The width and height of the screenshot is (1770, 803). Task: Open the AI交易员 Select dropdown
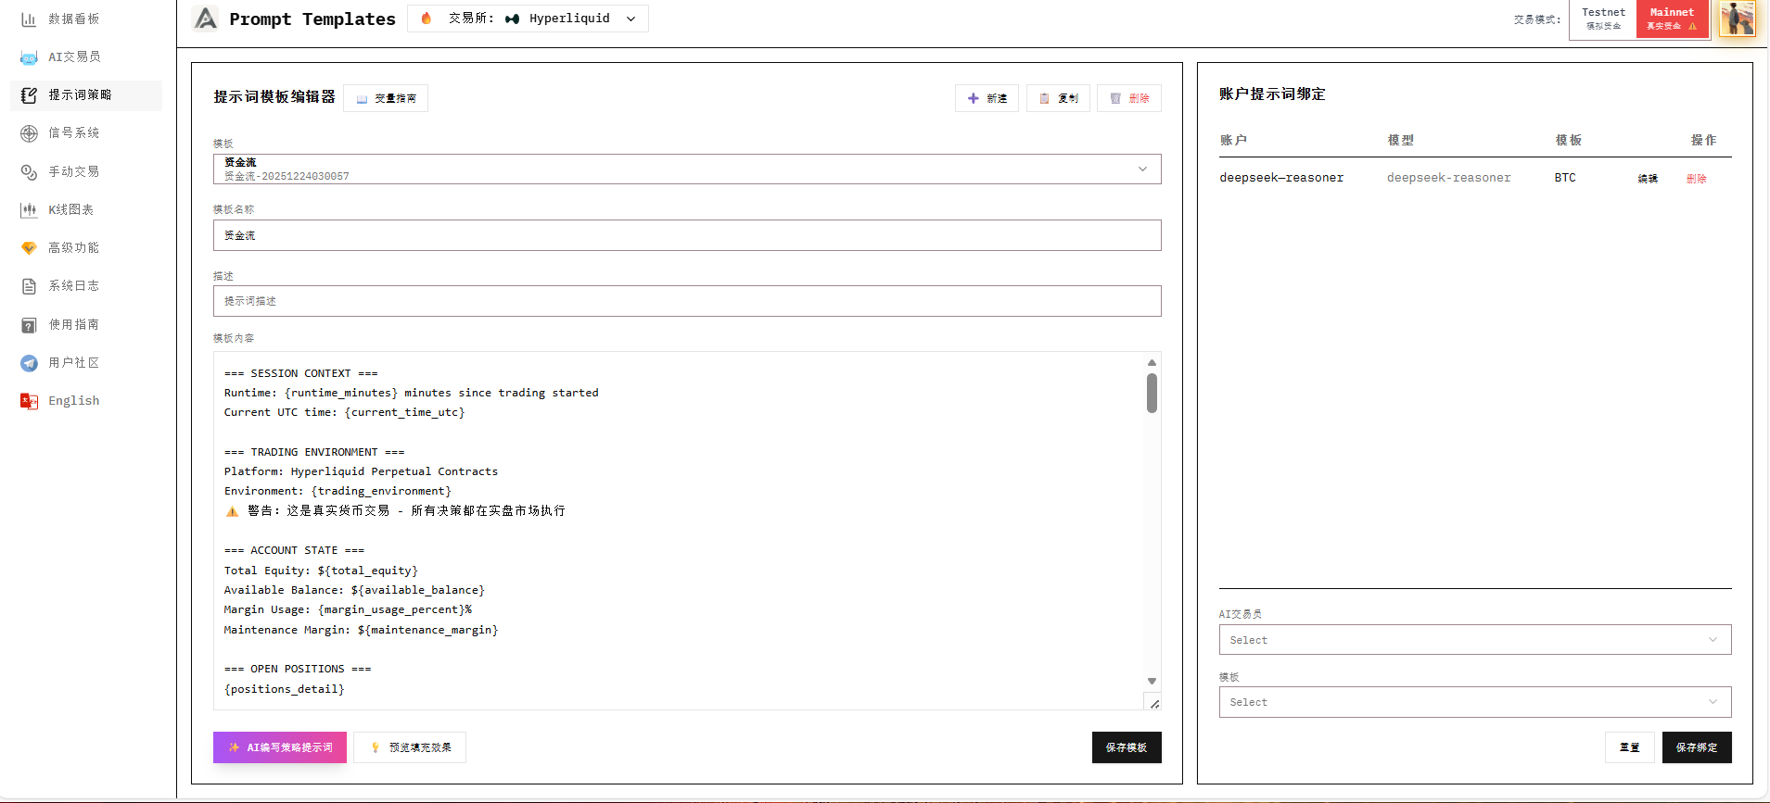pyautogui.click(x=1474, y=640)
